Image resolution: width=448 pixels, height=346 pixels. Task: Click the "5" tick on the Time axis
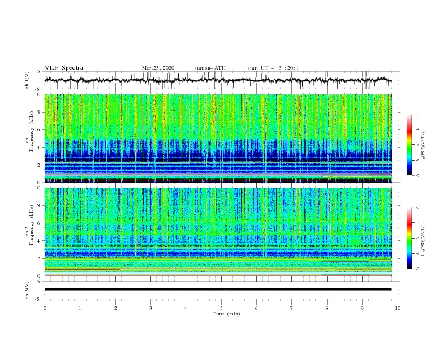(x=221, y=308)
